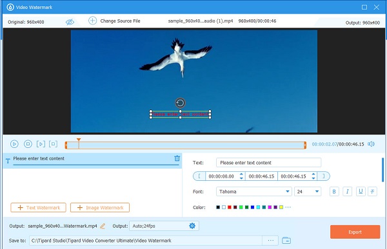The image size is (387, 249).
Task: Open more colors with ellipsis
Action: [x=288, y=207]
